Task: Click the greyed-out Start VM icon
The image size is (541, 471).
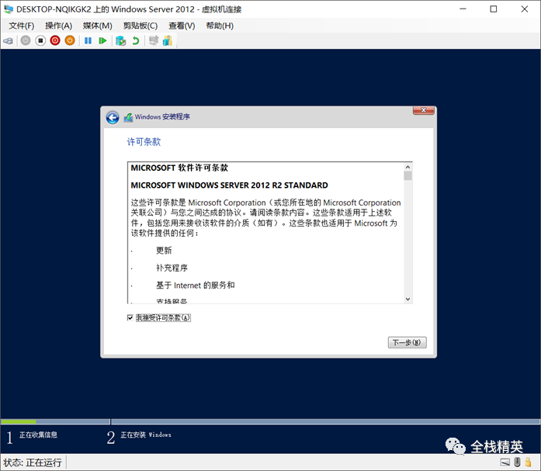Action: pos(26,40)
